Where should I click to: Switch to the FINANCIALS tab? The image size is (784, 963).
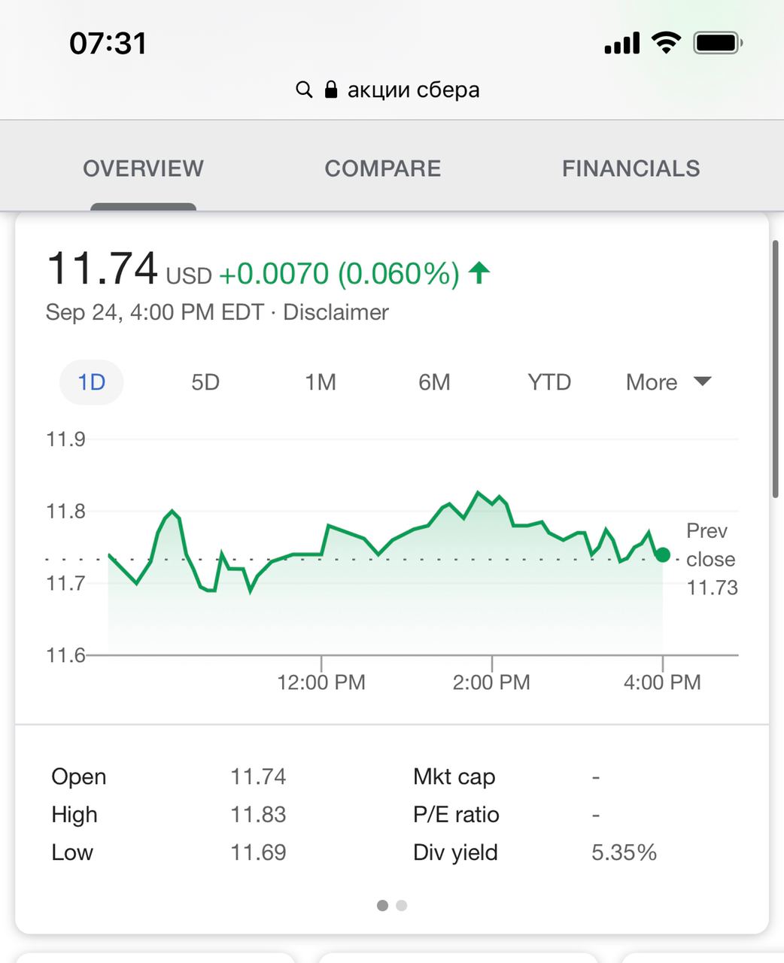coord(631,169)
